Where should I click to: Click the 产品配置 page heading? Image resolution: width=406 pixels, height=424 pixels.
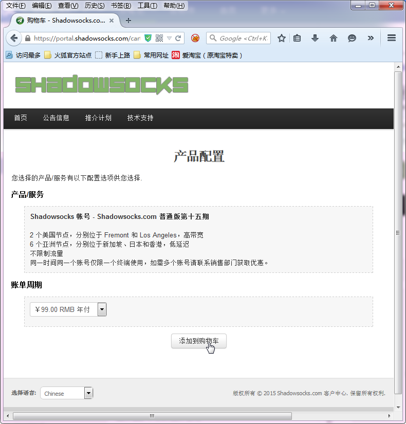point(199,156)
